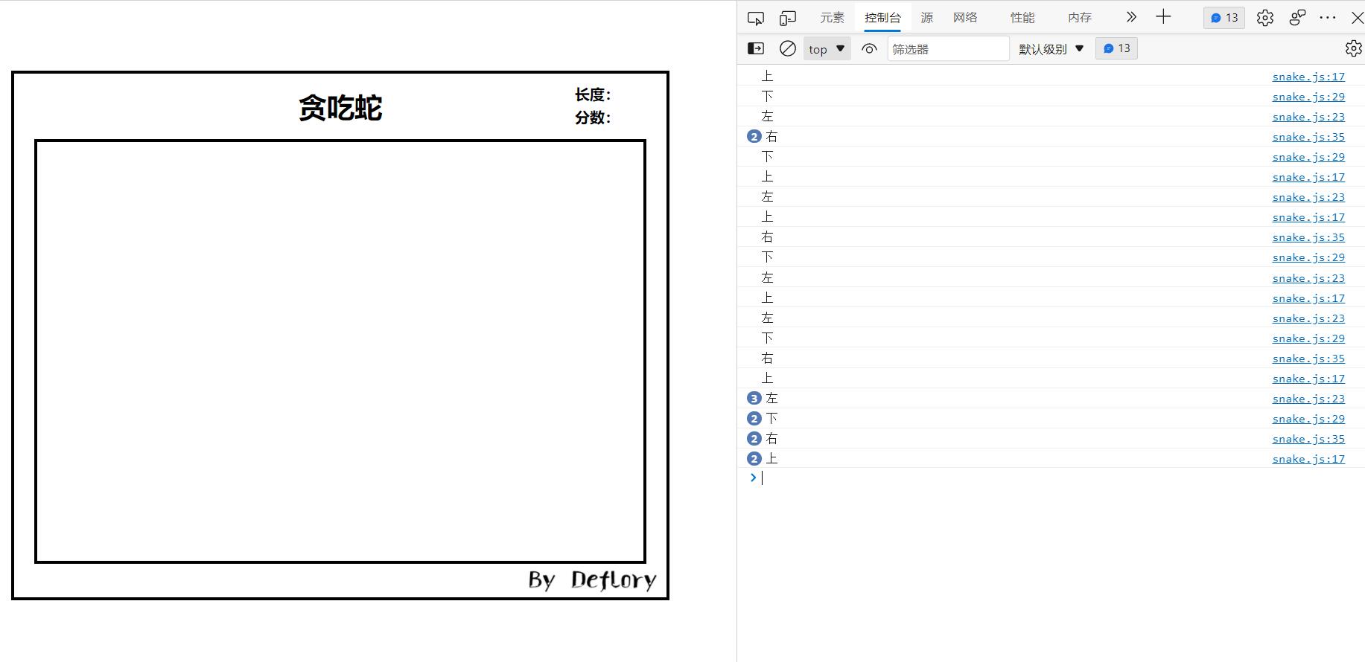Open the top context dropdown
The height and width of the screenshot is (662, 1365).
coord(827,49)
